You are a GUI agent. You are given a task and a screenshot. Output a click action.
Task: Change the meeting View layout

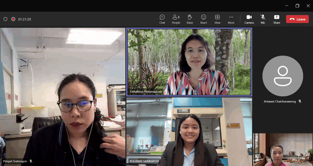pyautogui.click(x=217, y=19)
